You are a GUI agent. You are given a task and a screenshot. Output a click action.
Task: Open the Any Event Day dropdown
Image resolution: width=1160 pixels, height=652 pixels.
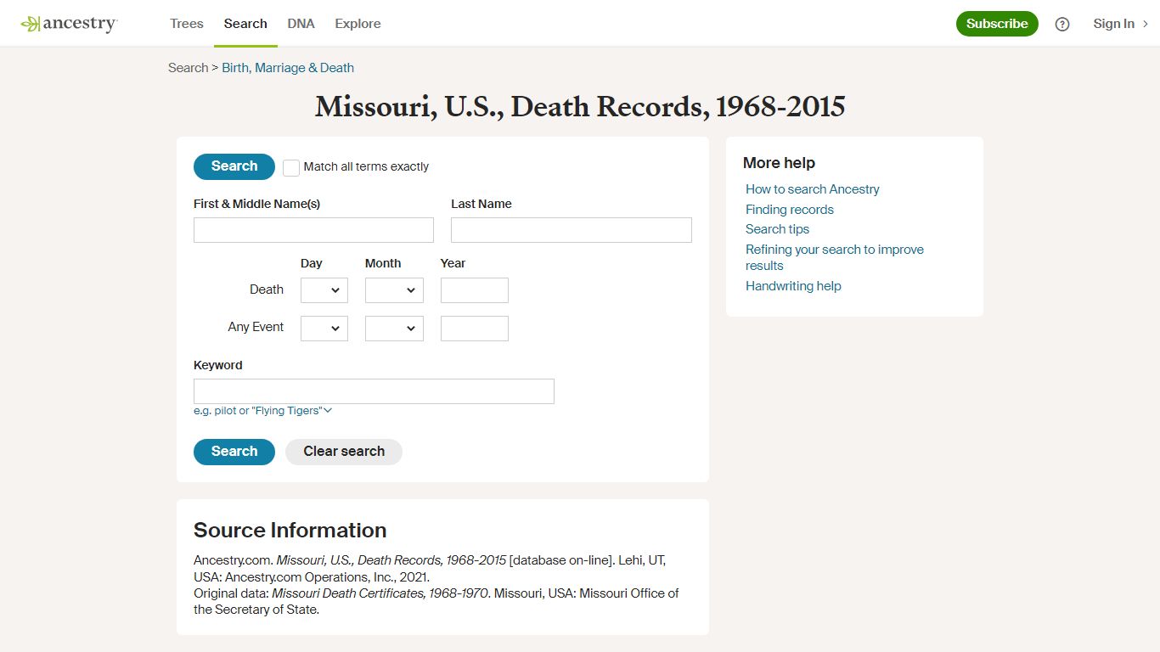(324, 329)
